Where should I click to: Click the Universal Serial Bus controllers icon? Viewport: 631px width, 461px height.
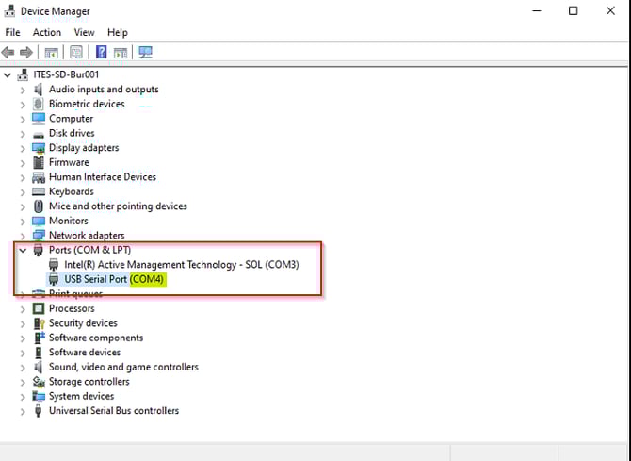39,411
